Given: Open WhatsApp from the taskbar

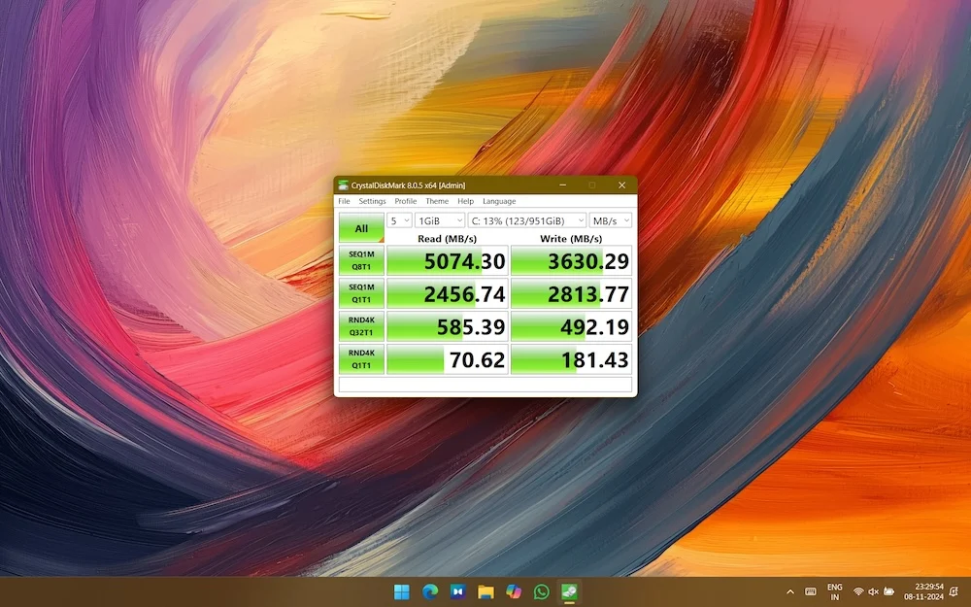Looking at the screenshot, I should 542,591.
